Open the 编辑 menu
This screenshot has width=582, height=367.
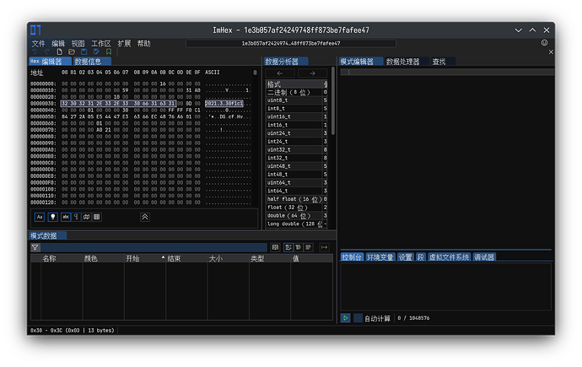(x=58, y=43)
